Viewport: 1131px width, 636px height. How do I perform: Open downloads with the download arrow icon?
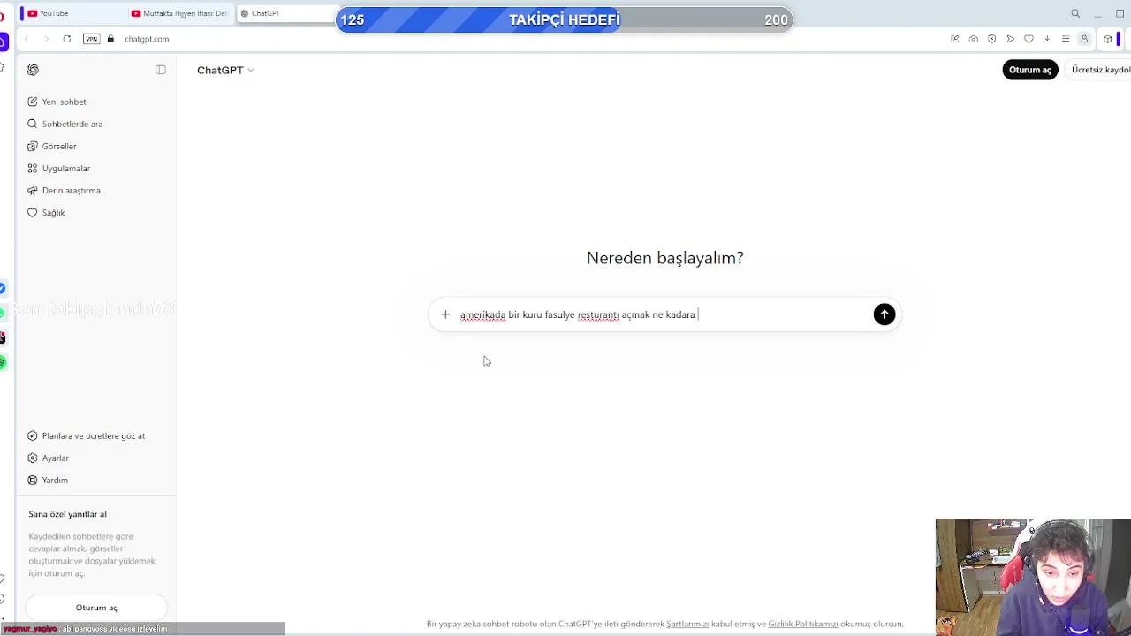point(1047,39)
